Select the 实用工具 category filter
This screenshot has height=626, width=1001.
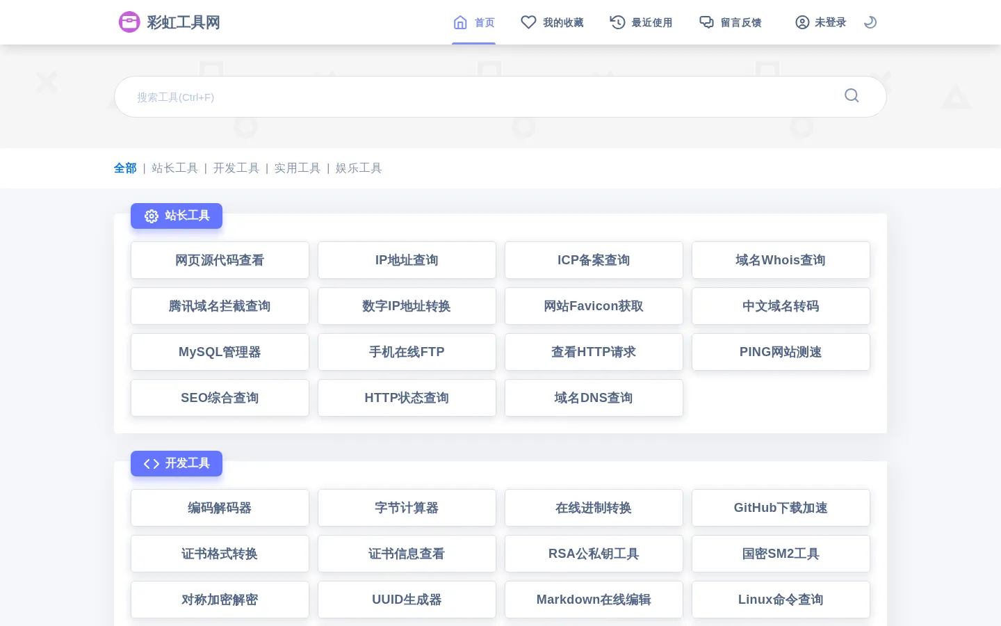pyautogui.click(x=297, y=168)
